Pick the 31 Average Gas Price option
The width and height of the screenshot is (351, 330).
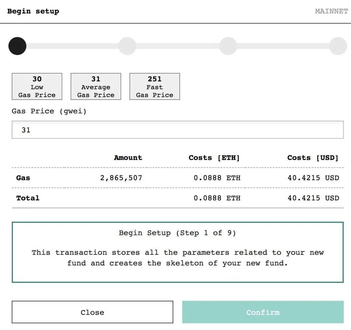click(96, 87)
